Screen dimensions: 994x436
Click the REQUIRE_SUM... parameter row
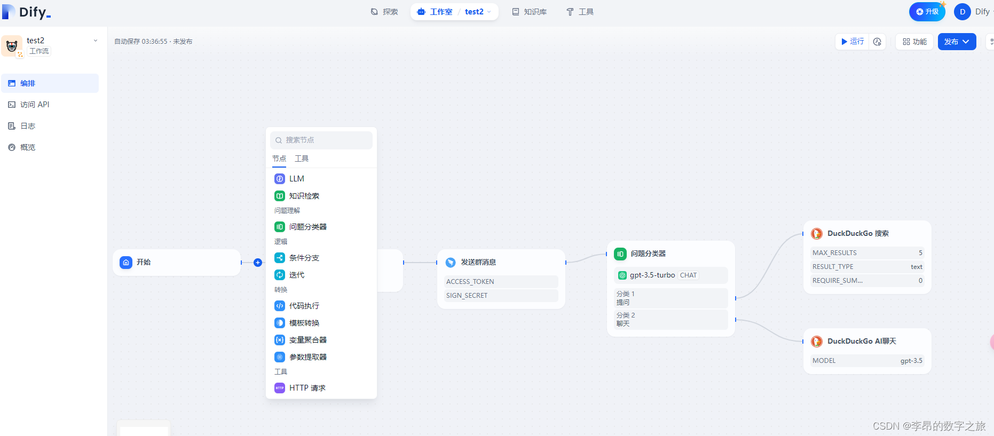click(x=867, y=281)
